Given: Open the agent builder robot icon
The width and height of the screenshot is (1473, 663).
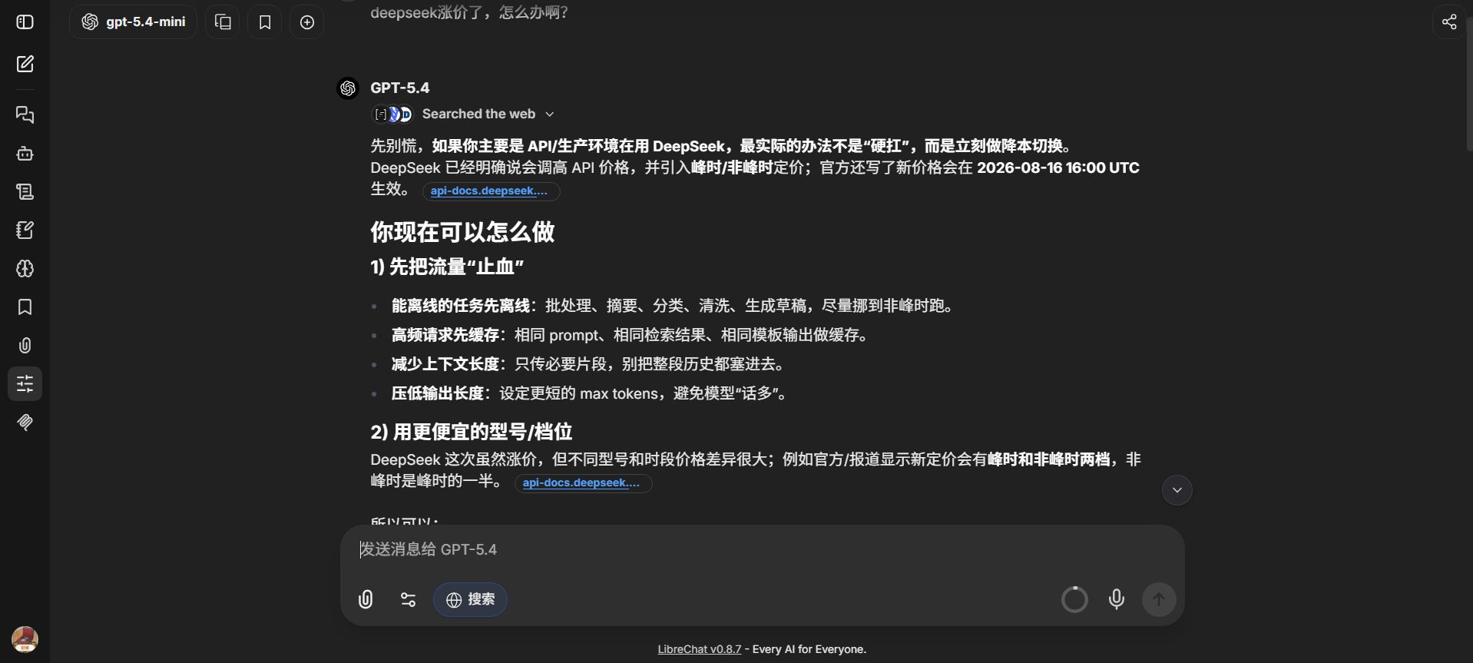Looking at the screenshot, I should 25,154.
